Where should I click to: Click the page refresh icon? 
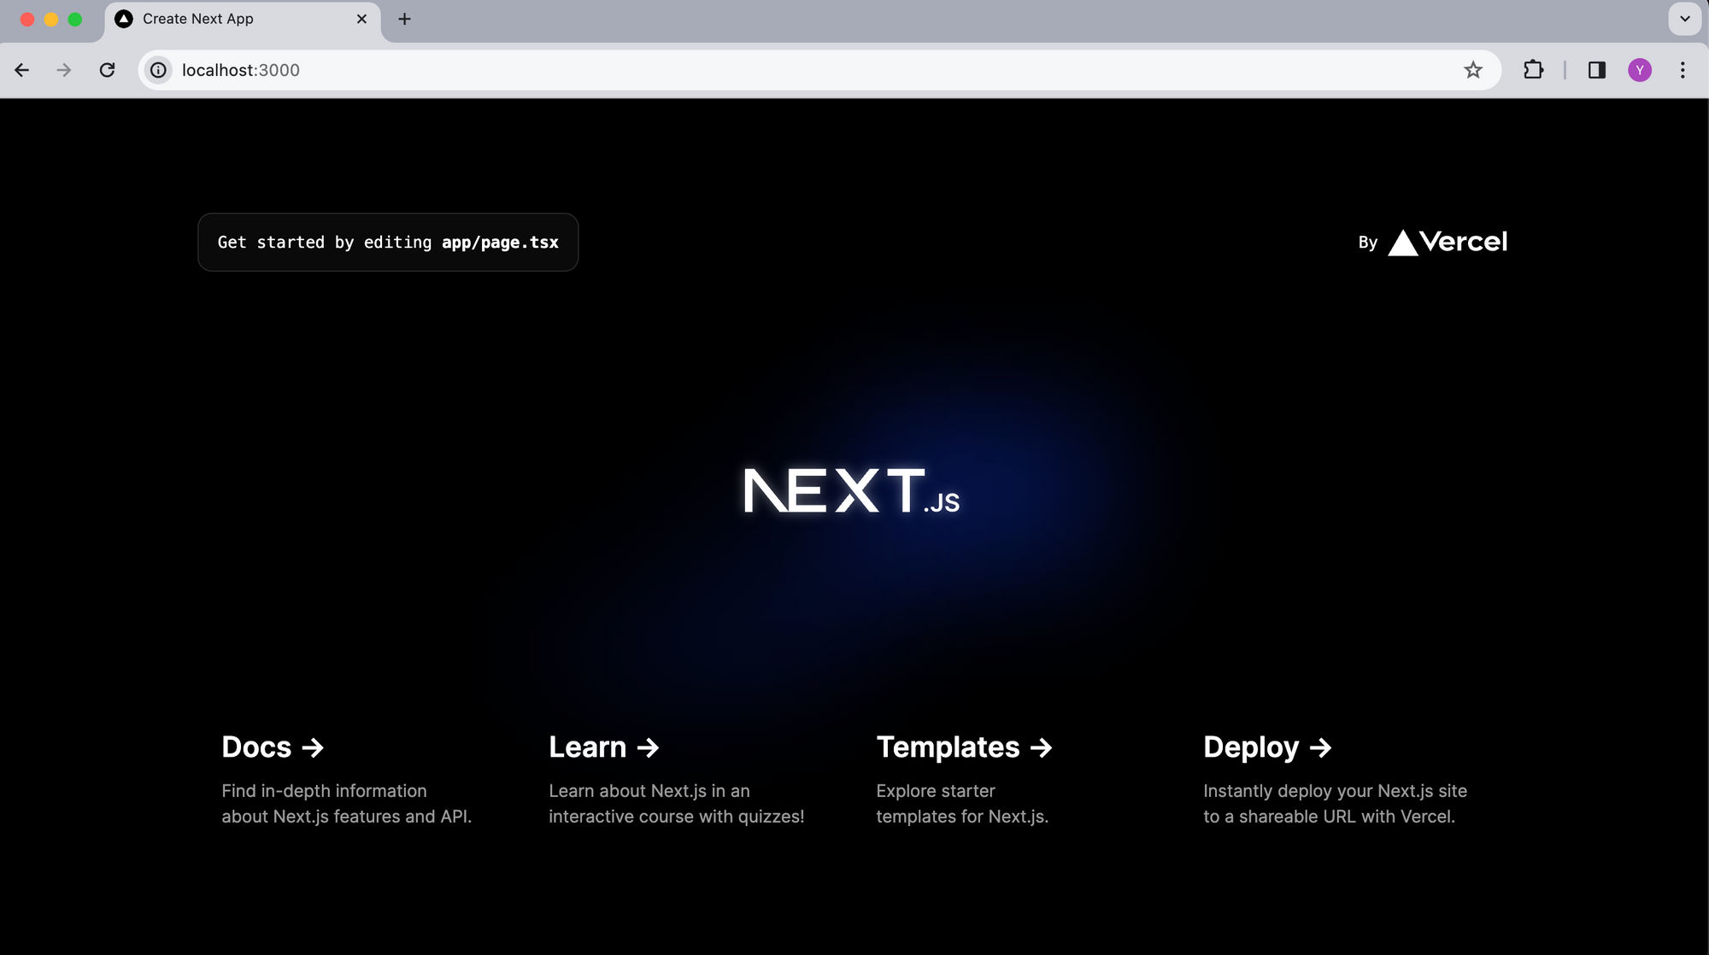coord(106,69)
